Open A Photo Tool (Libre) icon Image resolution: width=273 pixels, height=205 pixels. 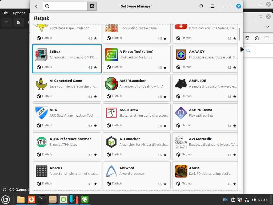111,55
